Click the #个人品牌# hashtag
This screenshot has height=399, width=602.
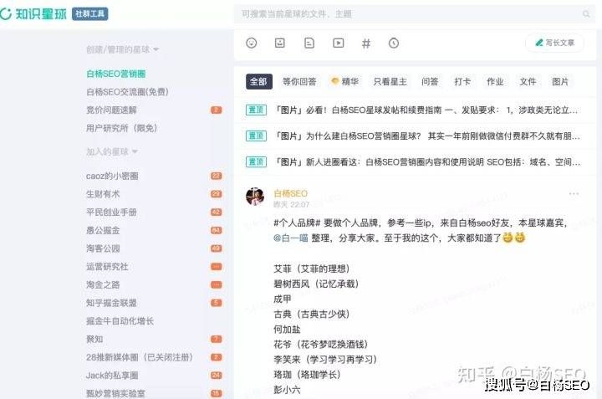(x=297, y=223)
